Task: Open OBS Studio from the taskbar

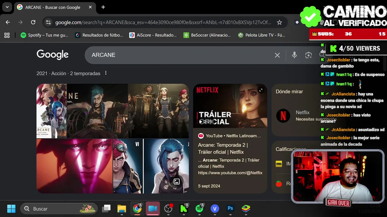Action: (168, 209)
